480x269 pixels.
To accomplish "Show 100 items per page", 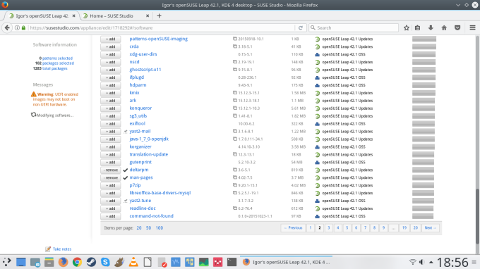I will pyautogui.click(x=160, y=227).
